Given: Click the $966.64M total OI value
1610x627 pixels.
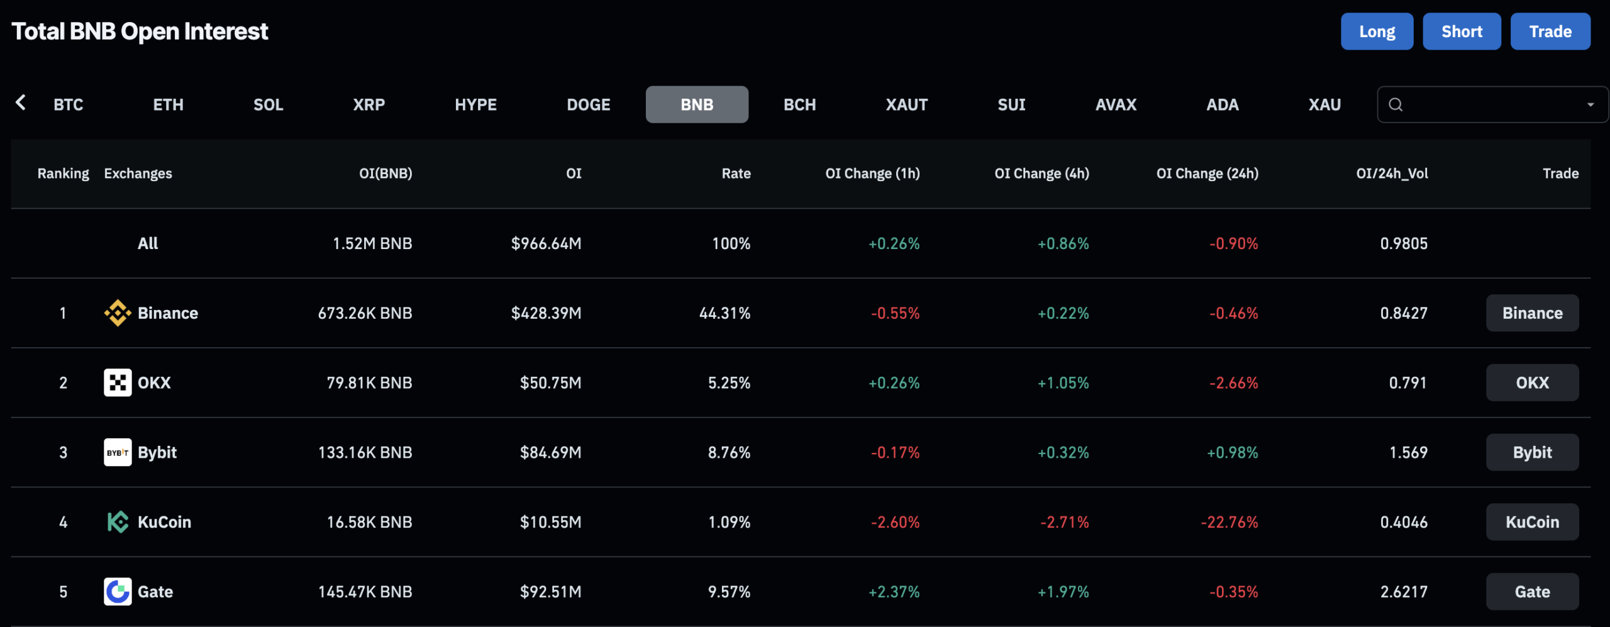Looking at the screenshot, I should (x=546, y=243).
